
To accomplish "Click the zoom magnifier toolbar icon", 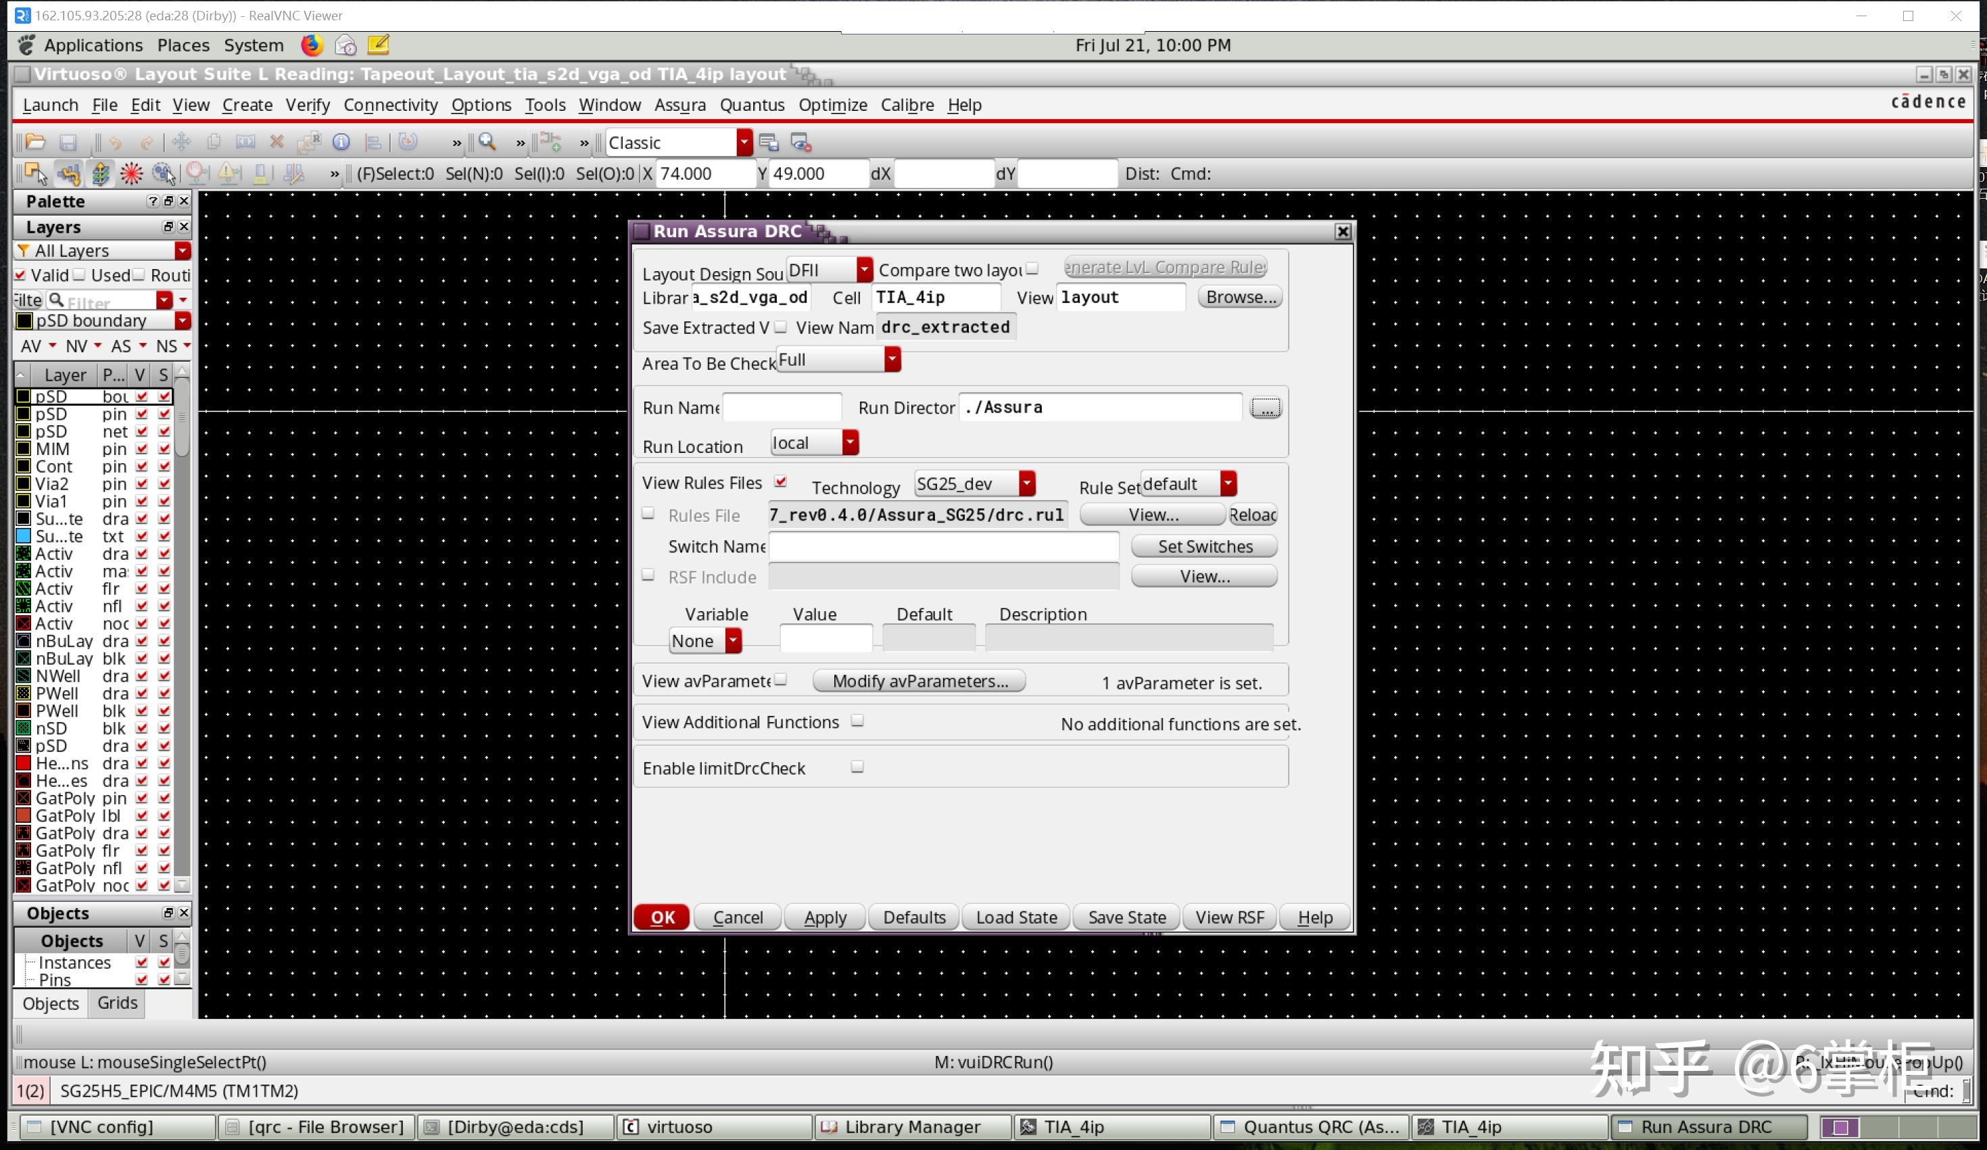I will point(487,142).
